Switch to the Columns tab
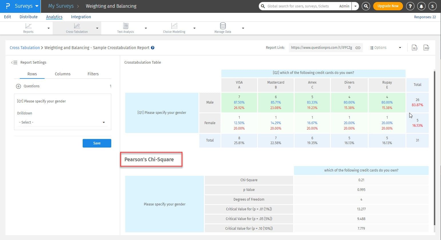The image size is (441, 240). (62, 74)
